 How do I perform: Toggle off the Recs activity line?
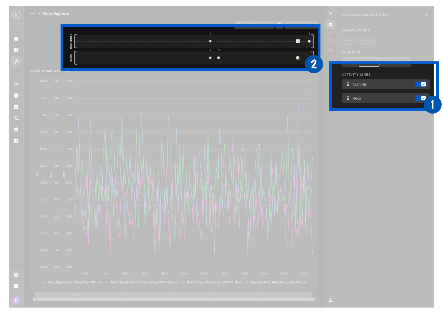coord(421,98)
